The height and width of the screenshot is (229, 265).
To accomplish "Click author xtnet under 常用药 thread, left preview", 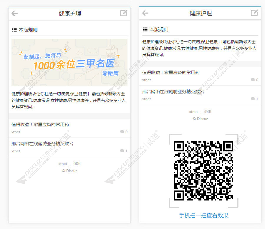I will (16, 132).
